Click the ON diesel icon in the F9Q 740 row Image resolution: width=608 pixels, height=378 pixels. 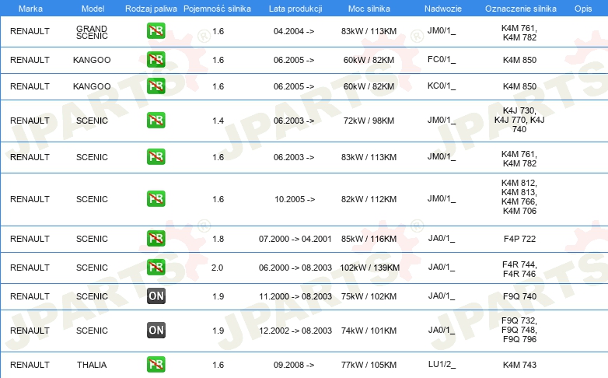pos(155,296)
